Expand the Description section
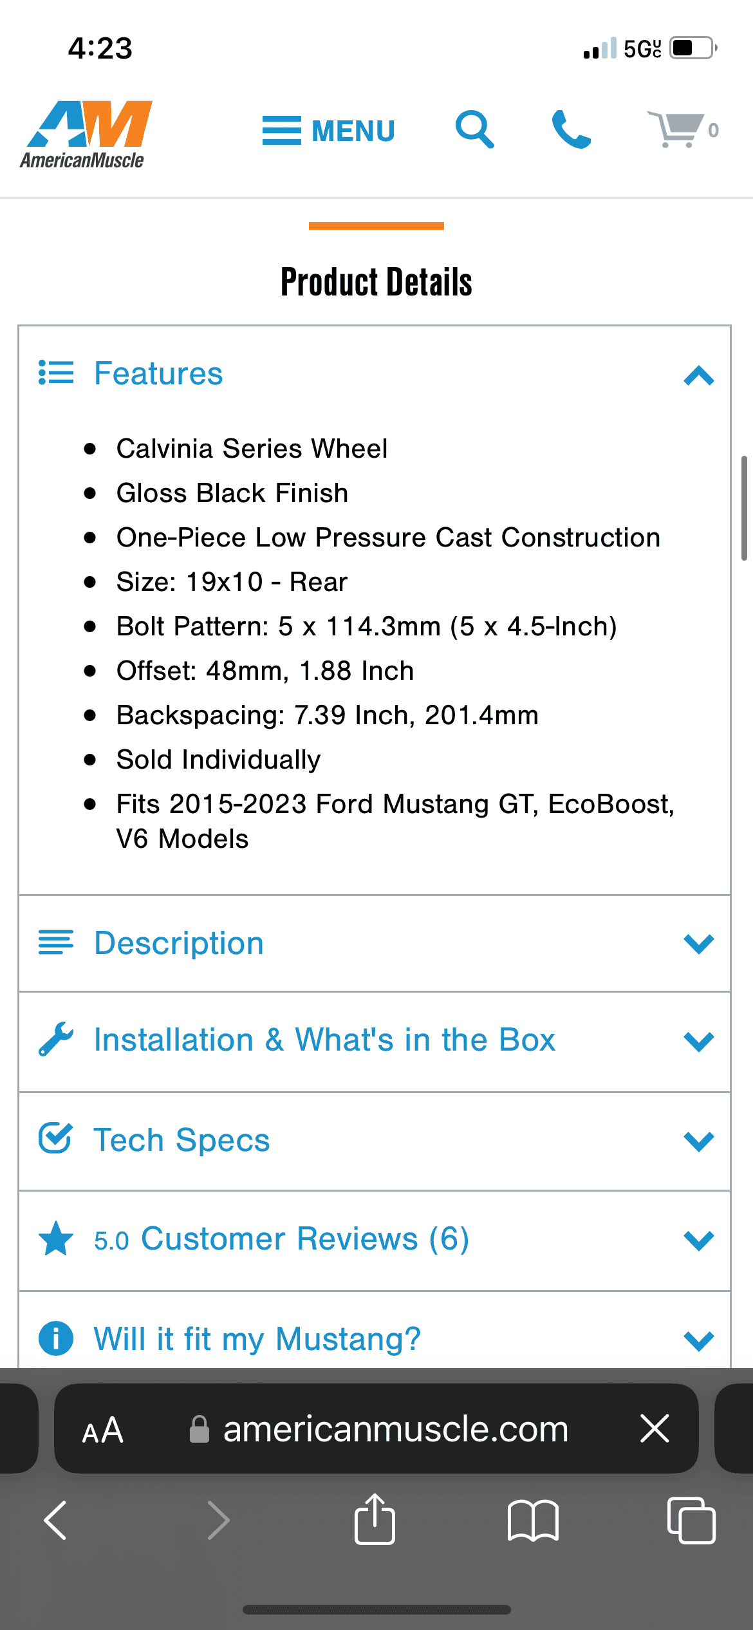Screen dimensions: 753x1630 [x=375, y=944]
